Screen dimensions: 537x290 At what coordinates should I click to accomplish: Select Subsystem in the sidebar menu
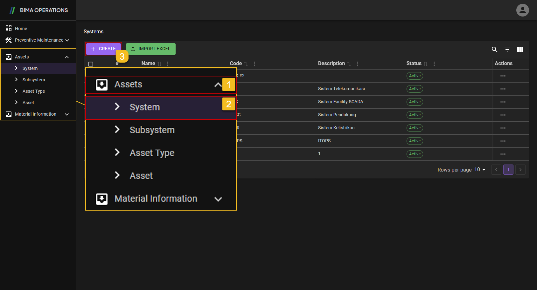[34, 80]
